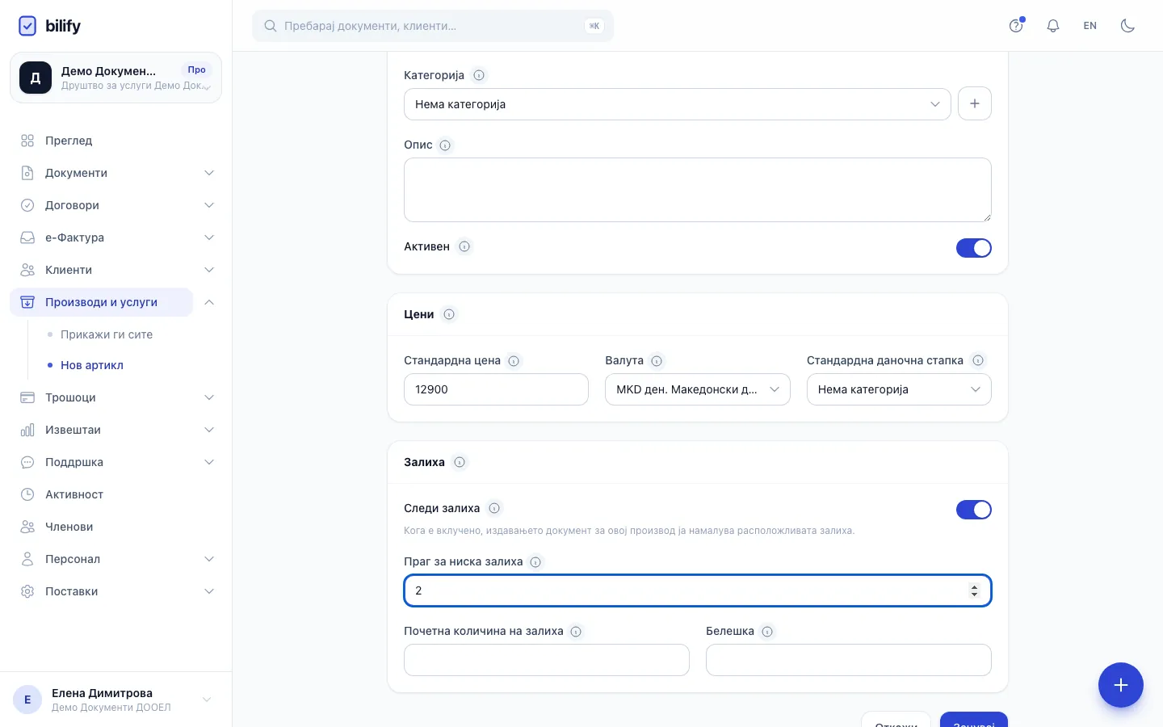The image size is (1163, 727).
Task: Click the plus icon next to Категорија
Action: tap(975, 104)
